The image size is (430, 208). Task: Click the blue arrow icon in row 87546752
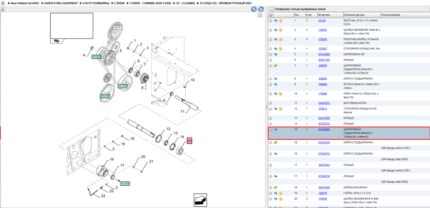click(275, 154)
